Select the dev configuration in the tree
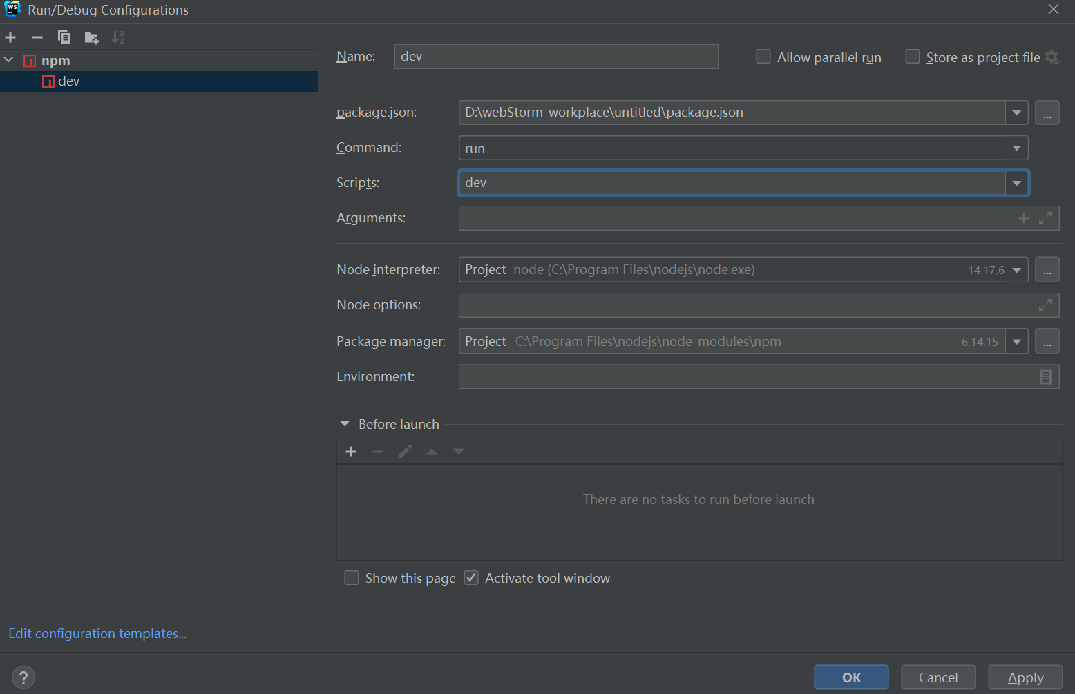The height and width of the screenshot is (694, 1075). click(x=68, y=81)
